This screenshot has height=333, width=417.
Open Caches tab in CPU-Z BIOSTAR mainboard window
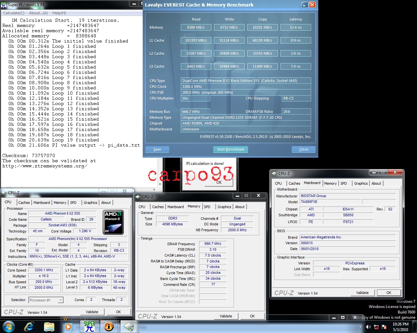[x=295, y=183]
